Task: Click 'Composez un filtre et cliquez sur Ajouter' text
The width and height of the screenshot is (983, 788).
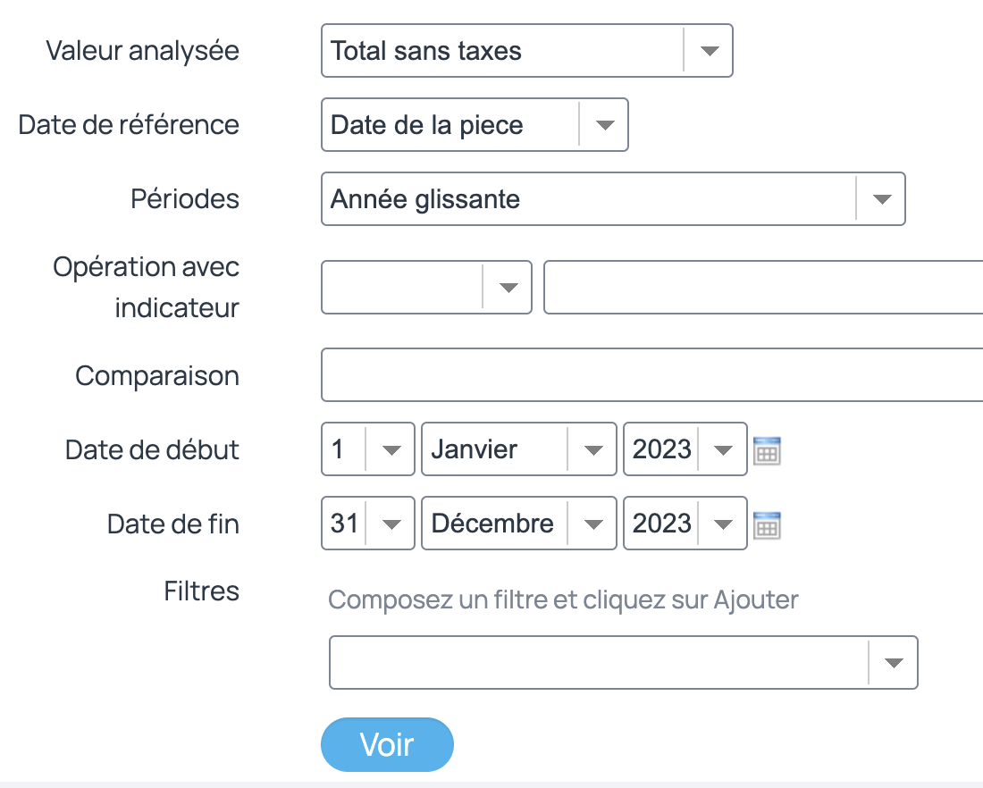Action: (563, 599)
